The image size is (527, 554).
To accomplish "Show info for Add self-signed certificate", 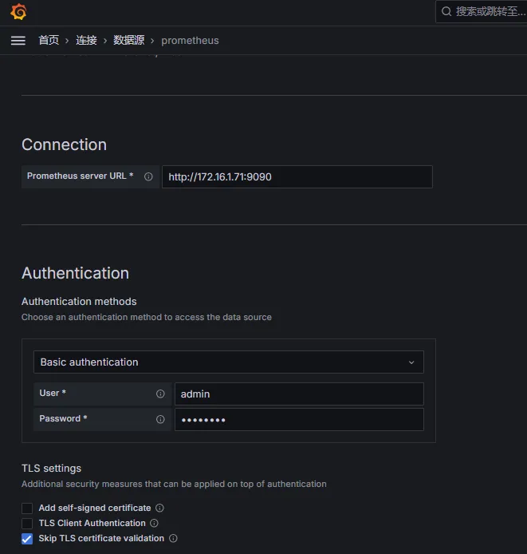I will [x=160, y=508].
